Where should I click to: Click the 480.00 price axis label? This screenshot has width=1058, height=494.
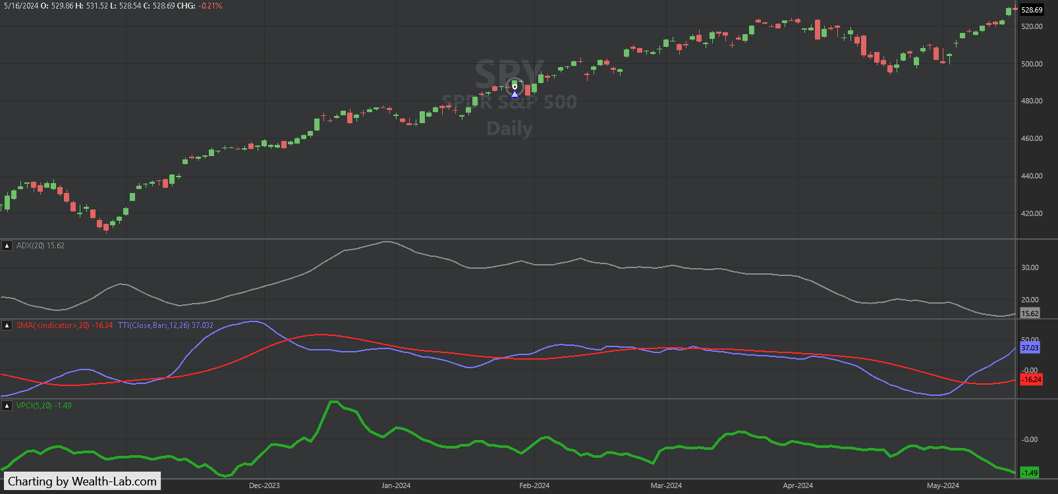point(1032,101)
